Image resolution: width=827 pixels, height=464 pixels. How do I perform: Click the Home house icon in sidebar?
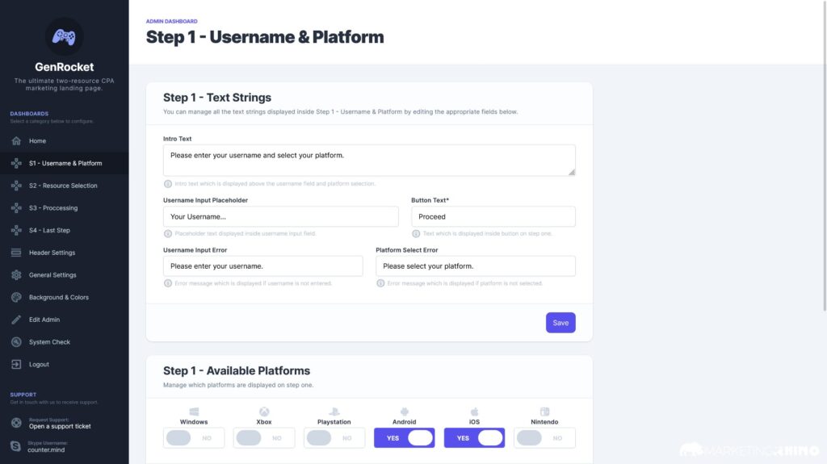tap(16, 141)
